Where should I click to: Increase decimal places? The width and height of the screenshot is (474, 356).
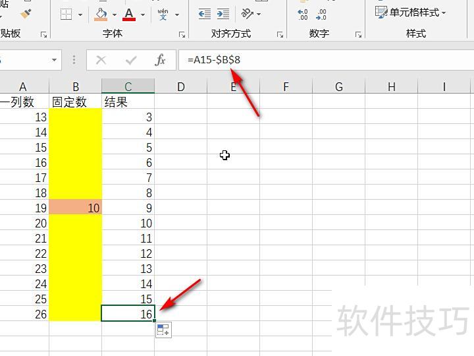coord(303,15)
